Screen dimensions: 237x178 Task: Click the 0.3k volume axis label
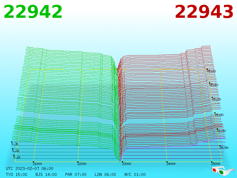(15, 144)
